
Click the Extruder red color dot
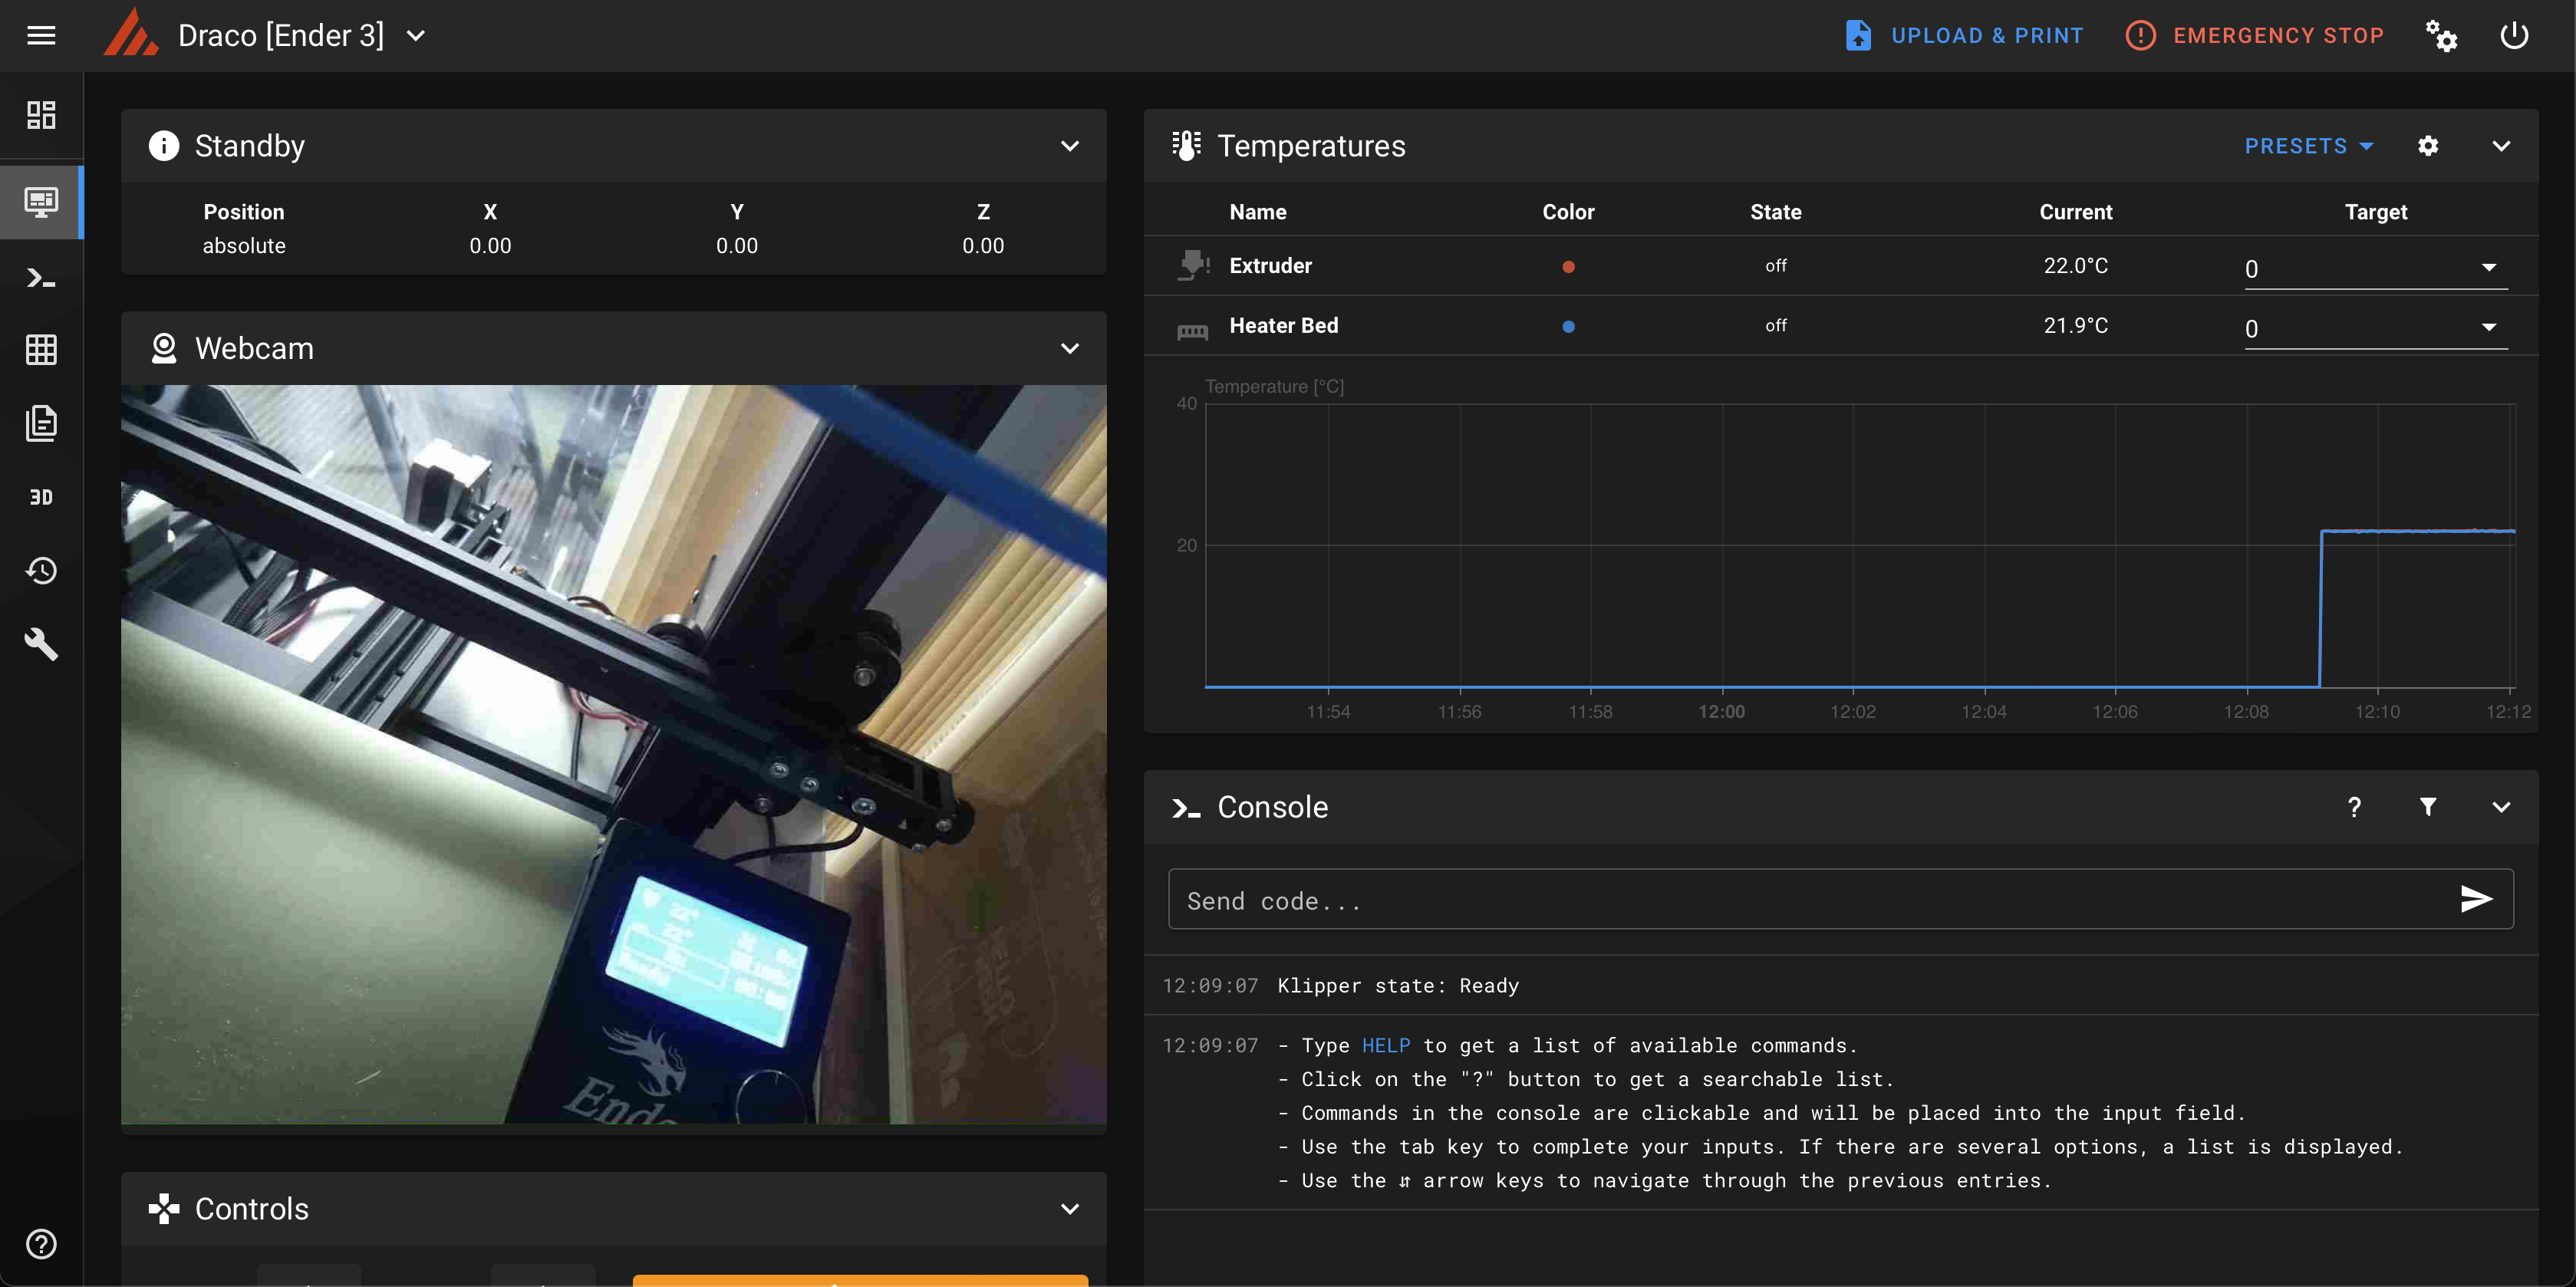(1568, 267)
